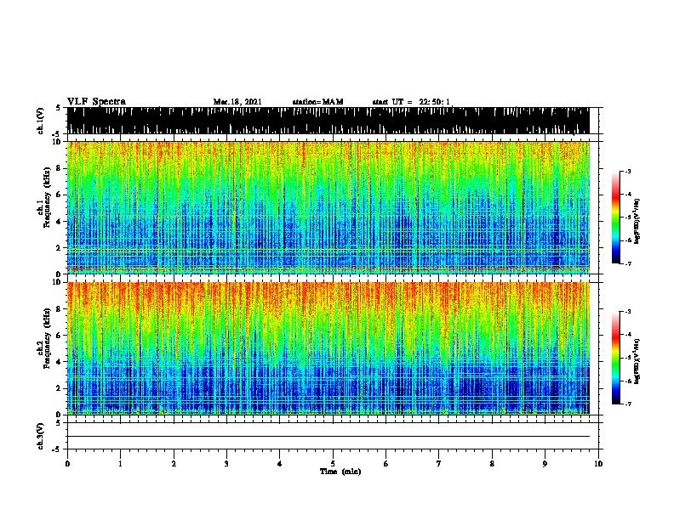This screenshot has width=674, height=520.
Task: Click the "2" minute tick label
Action: point(174,464)
